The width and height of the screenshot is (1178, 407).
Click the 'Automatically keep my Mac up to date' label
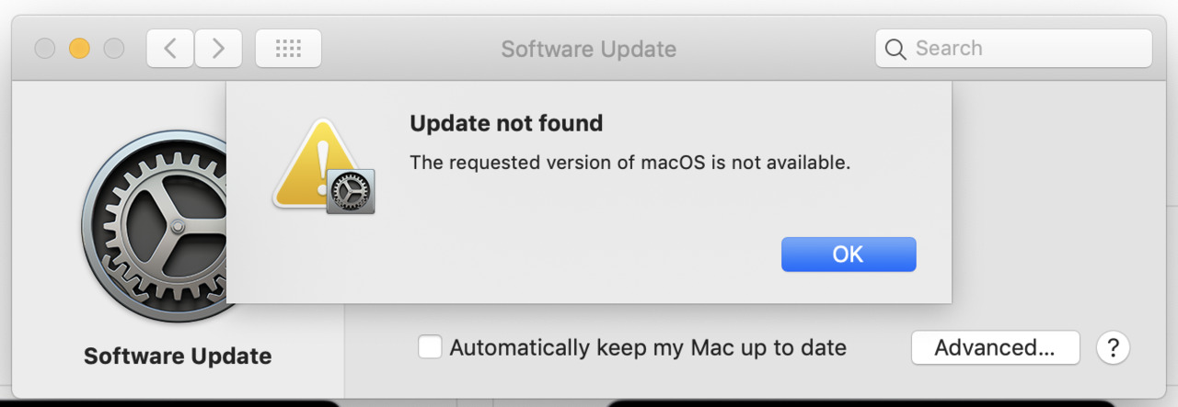(x=648, y=348)
